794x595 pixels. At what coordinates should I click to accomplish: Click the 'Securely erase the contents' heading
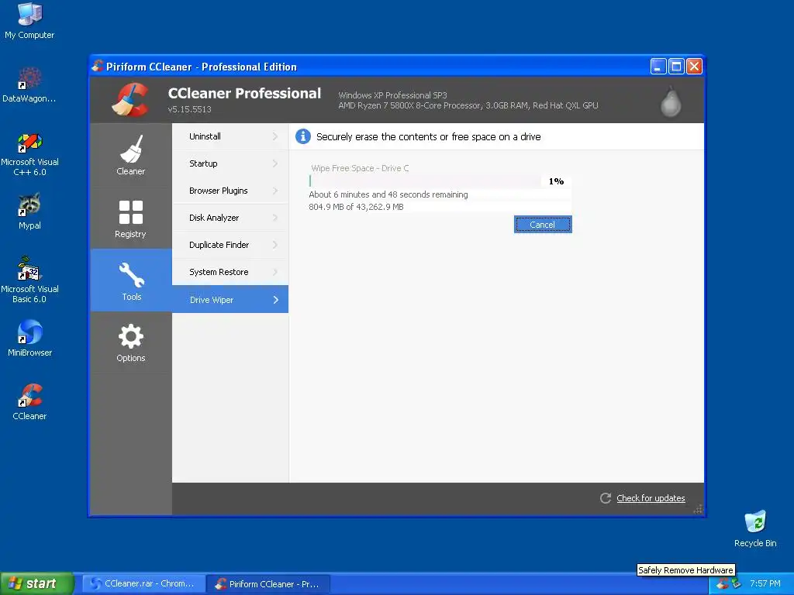coord(428,136)
